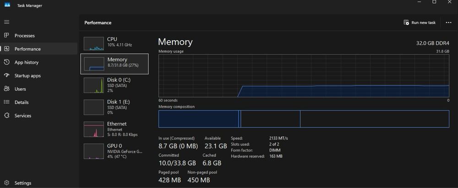
Task: Click the Cached value 6.8 GB
Action: (x=212, y=163)
